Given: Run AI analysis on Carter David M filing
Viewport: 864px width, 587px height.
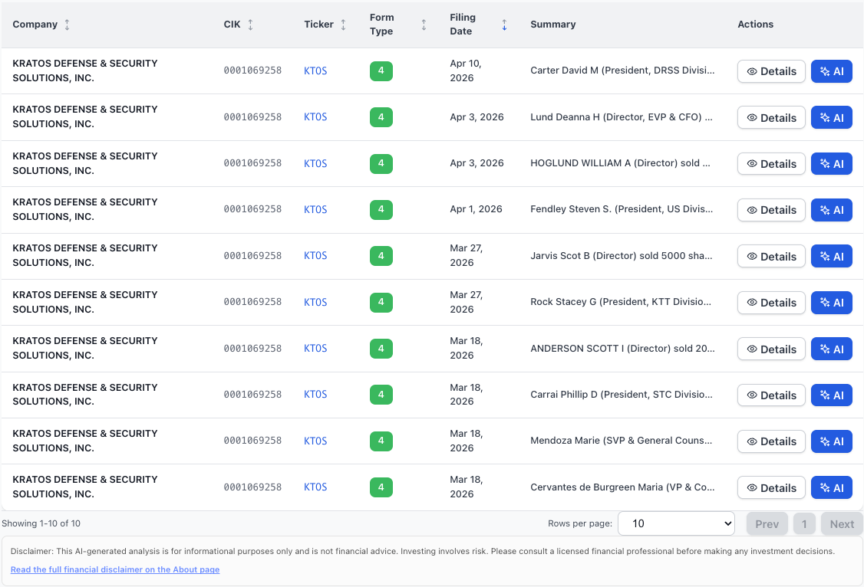Looking at the screenshot, I should pyautogui.click(x=832, y=71).
